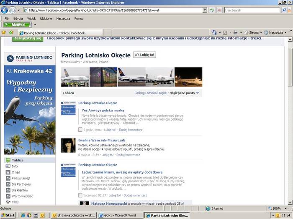Click the Lubię to! button beside page title
293x219 pixels.
coord(144,55)
